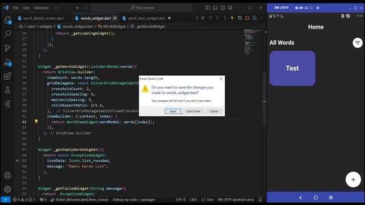Go back in editor navigation
The width and height of the screenshot is (365, 205).
coord(78,7)
